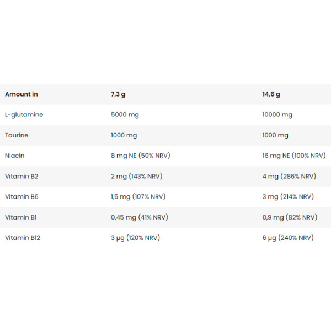Click the L-glutamine row label
The width and height of the screenshot is (331, 331).
click(24, 115)
